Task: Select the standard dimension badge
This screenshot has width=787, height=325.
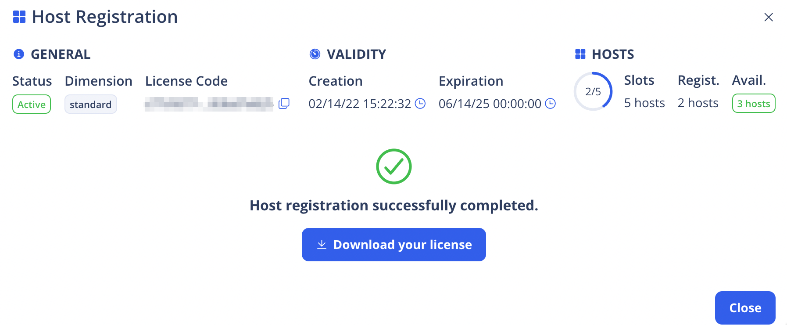Action: coord(90,104)
